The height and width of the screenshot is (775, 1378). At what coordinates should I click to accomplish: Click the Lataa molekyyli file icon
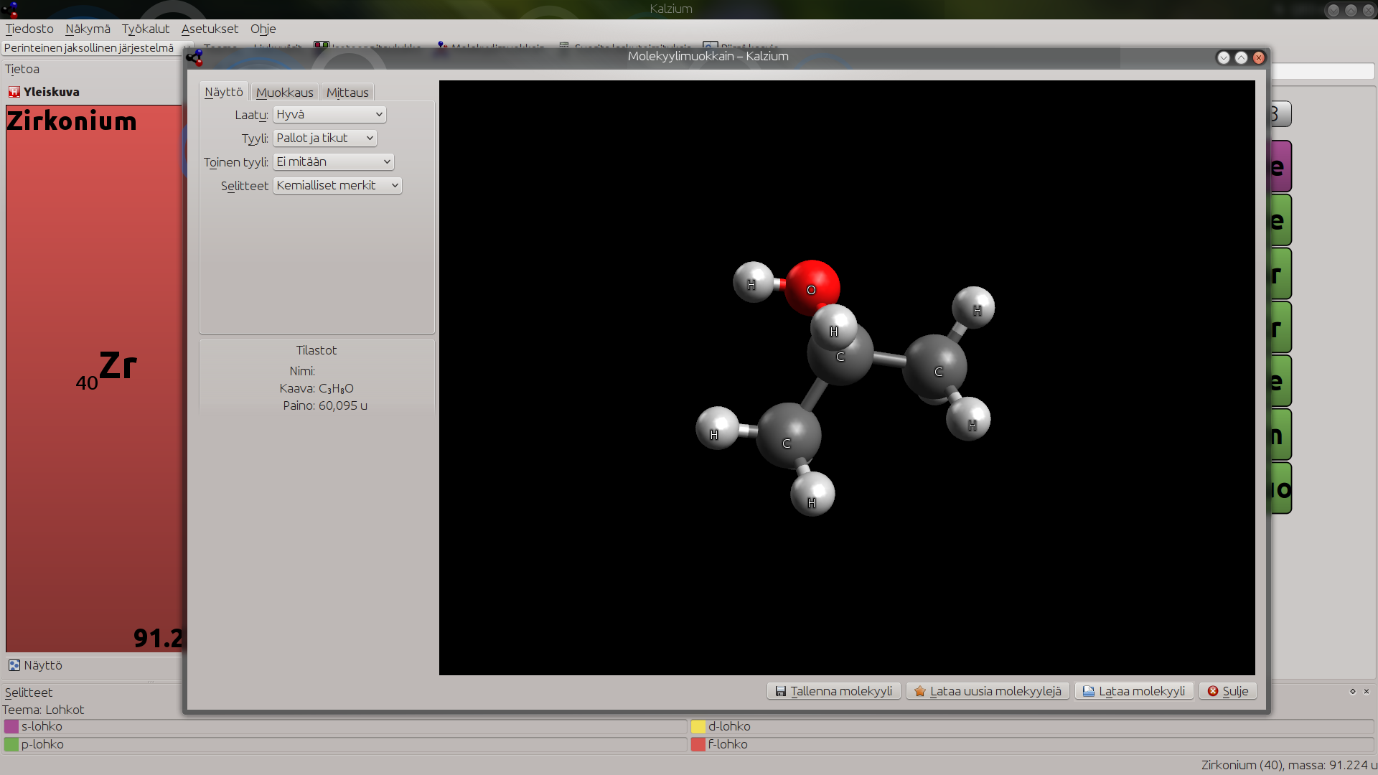(1088, 691)
